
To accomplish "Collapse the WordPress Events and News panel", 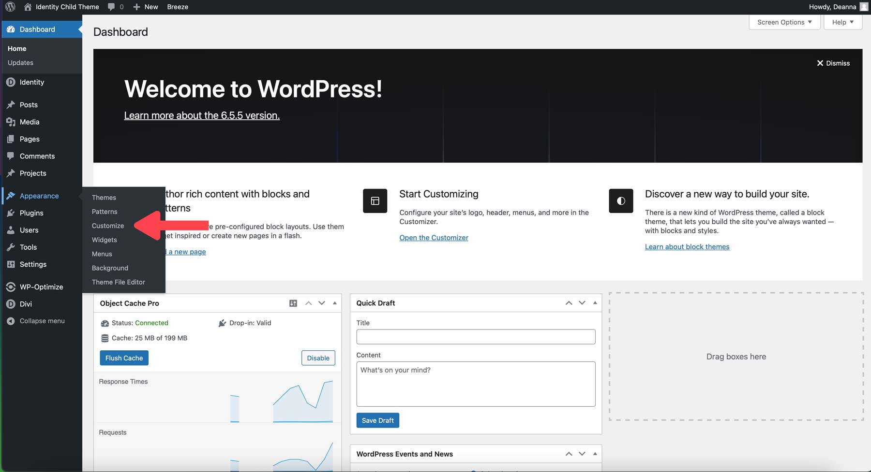I will coord(595,454).
